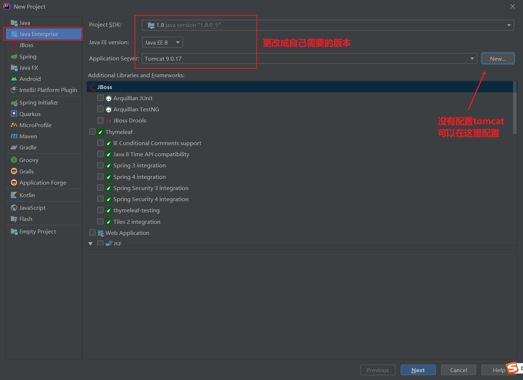Click the IntelliJ IDEA logo in title bar
Viewport: 523px width, 380px height.
(7, 6)
